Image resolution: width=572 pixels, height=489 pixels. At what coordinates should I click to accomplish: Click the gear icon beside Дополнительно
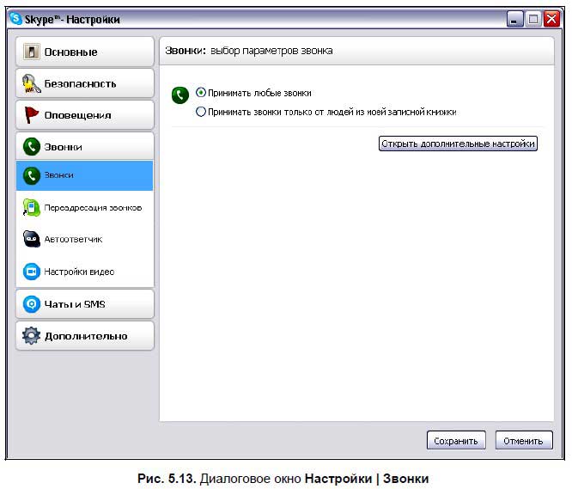[x=32, y=336]
